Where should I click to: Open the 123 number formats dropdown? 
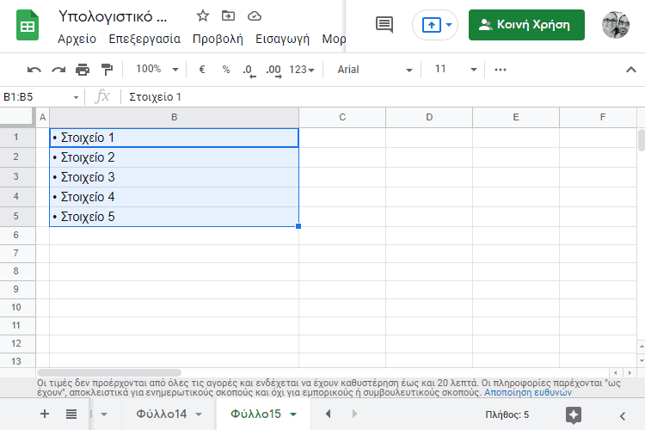[302, 70]
